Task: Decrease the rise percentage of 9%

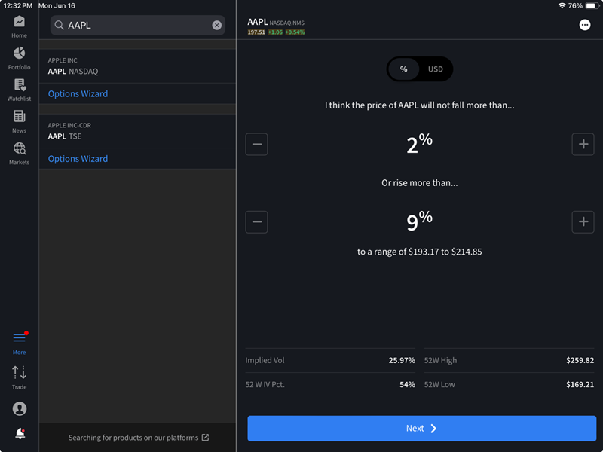Action: tap(256, 221)
